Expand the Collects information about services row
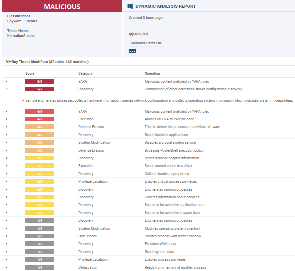 click(6, 197)
